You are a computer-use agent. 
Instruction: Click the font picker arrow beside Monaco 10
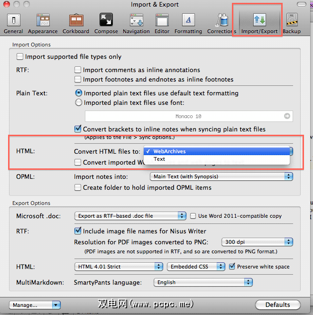(287, 116)
